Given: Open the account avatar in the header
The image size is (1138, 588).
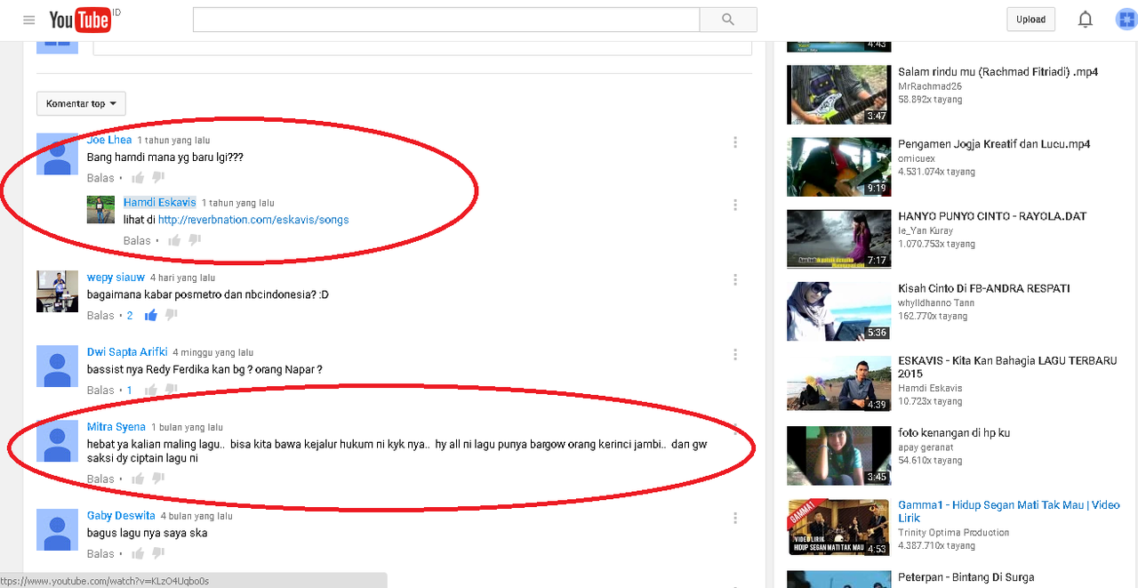Looking at the screenshot, I should pos(1126,20).
